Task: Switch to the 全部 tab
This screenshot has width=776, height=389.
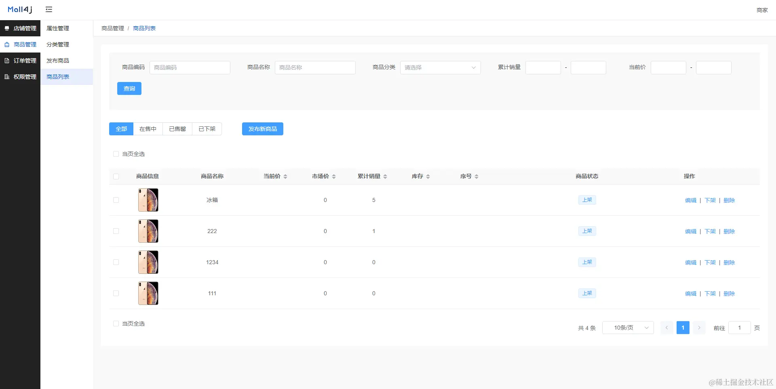Action: point(121,129)
